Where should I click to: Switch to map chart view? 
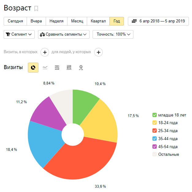(x=81, y=68)
